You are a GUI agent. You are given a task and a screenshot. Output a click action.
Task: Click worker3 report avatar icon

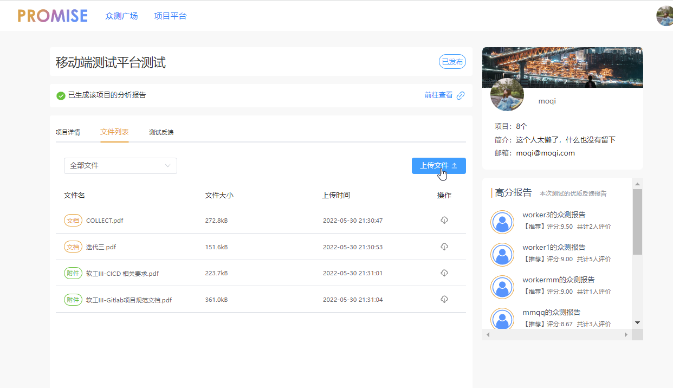(x=502, y=222)
